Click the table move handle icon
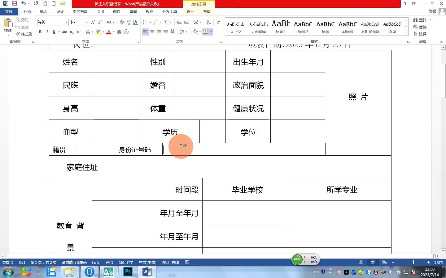This screenshot has width=446, height=278. 47,48
